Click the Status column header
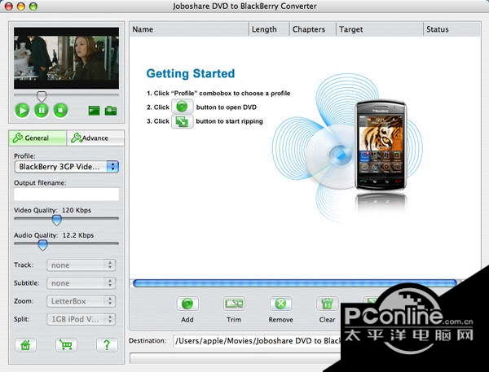Viewport: 489px width, 372px height. (x=452, y=29)
